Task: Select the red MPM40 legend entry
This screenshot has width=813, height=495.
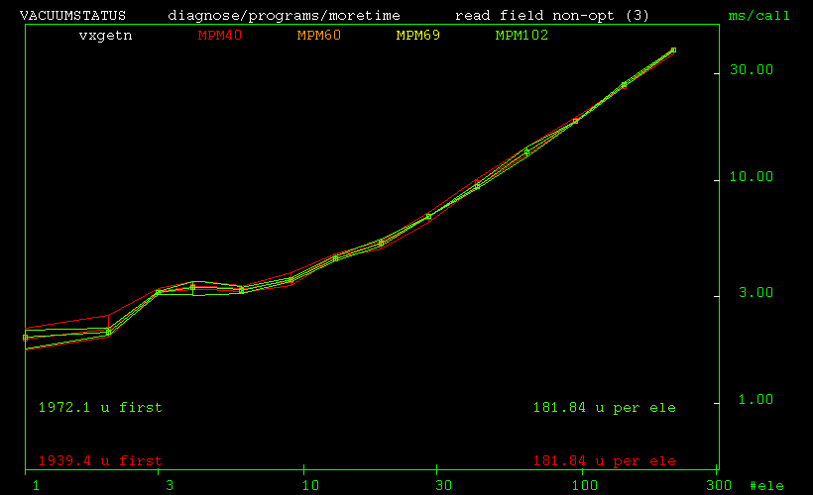Action: coord(220,36)
